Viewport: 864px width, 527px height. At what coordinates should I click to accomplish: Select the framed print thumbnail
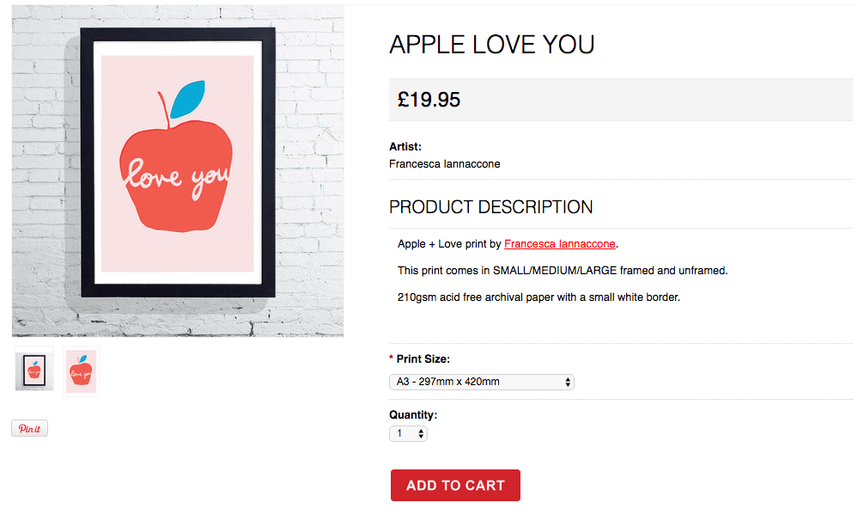tap(33, 371)
